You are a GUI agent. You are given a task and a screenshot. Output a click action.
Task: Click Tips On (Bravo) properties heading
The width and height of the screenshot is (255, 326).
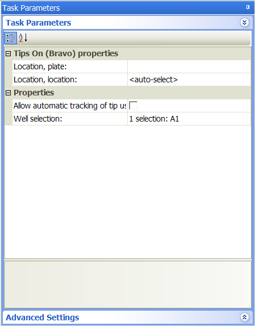click(x=66, y=53)
